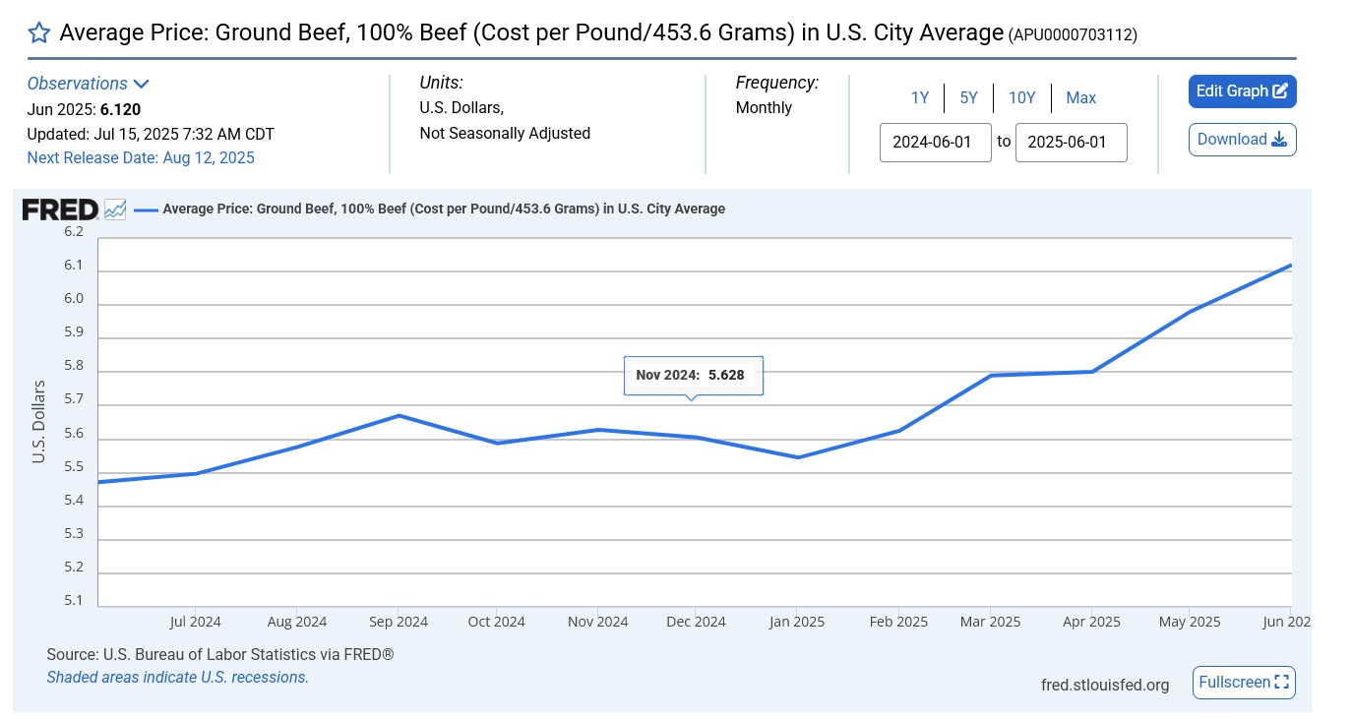Click the 'Nov 2024: 5.628' tooltip
Image resolution: width=1352 pixels, height=719 pixels.
tap(694, 375)
